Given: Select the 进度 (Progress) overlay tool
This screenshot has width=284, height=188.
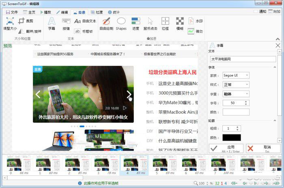Looking at the screenshot, I should pyautogui.click(x=136, y=24).
